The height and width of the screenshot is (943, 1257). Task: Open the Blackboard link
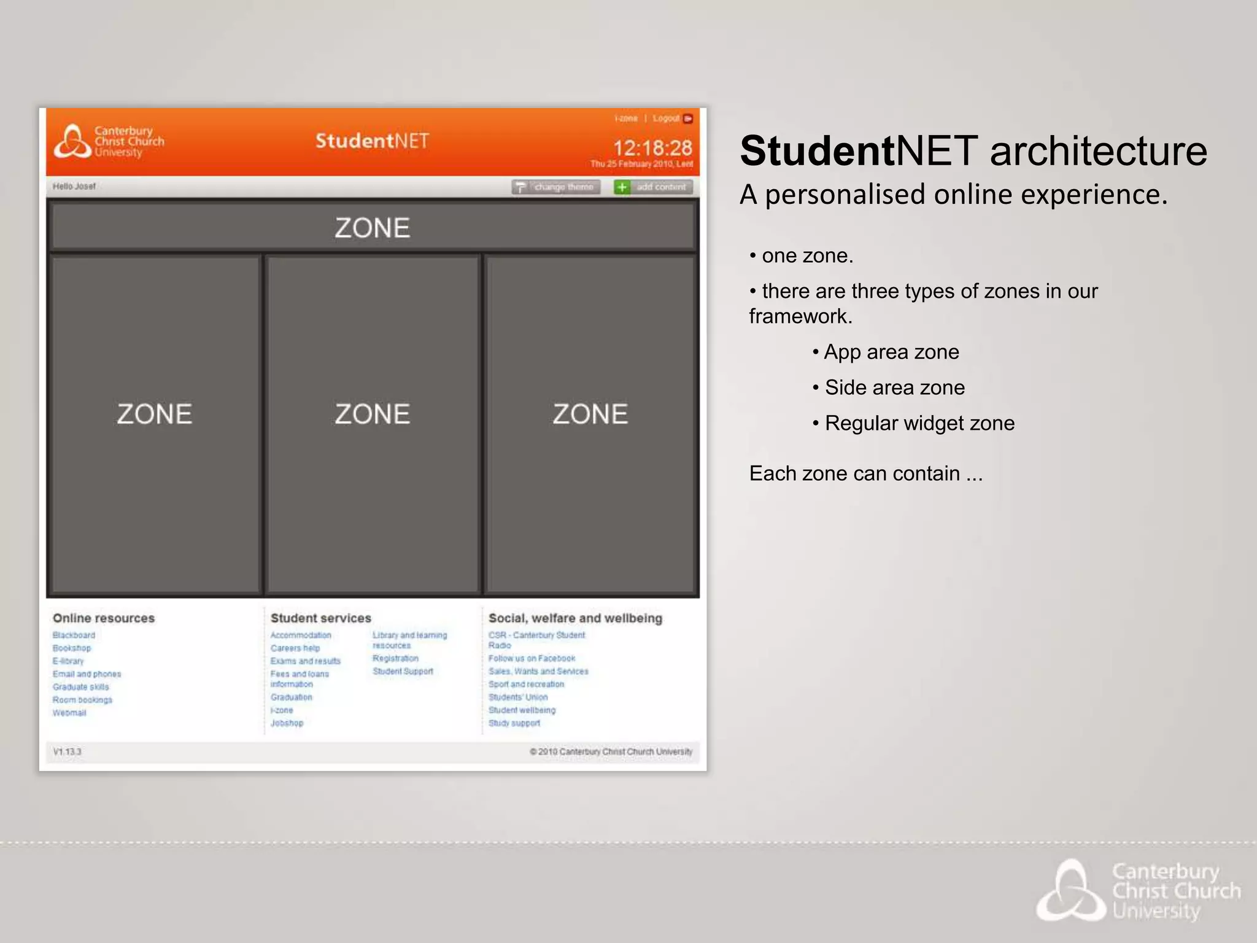click(x=74, y=635)
